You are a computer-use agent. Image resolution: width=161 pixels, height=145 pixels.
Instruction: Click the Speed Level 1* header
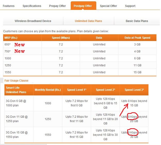77,90
